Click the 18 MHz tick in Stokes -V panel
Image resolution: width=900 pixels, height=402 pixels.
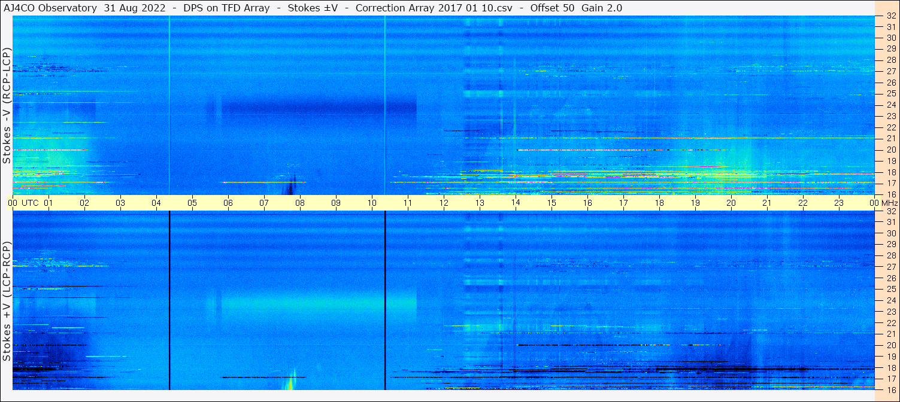coord(891,172)
